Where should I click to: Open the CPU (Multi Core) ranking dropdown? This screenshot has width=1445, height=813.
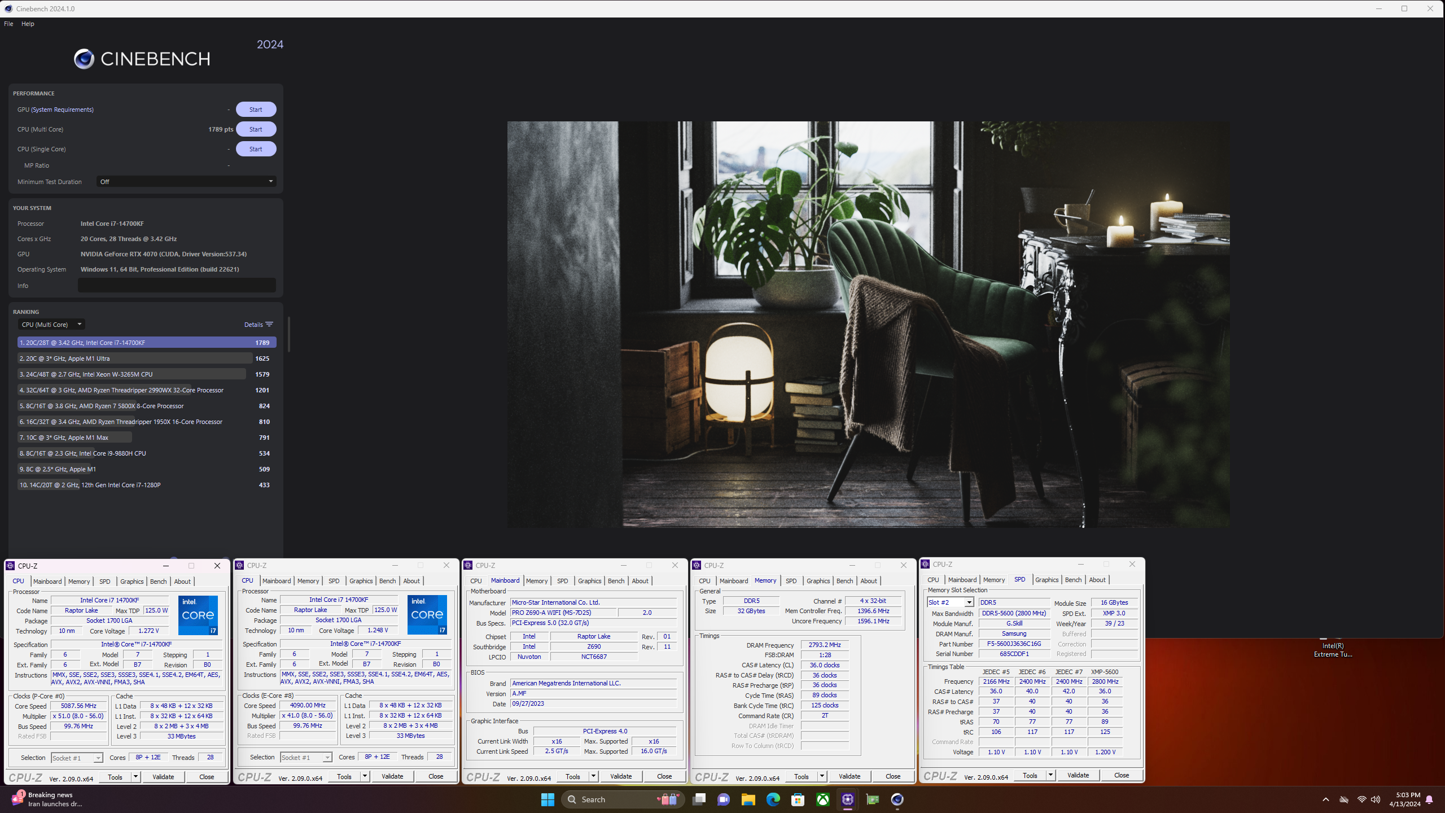51,325
